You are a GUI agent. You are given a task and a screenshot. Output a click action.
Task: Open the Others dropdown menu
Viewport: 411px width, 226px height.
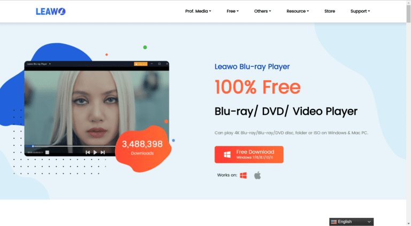(x=262, y=11)
